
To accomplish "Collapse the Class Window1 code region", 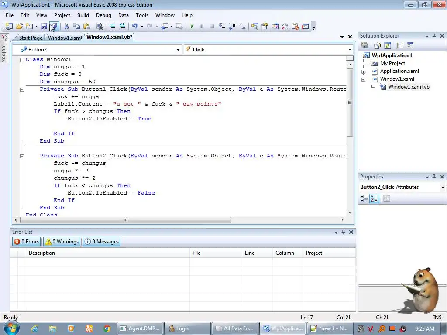I will click(x=22, y=59).
